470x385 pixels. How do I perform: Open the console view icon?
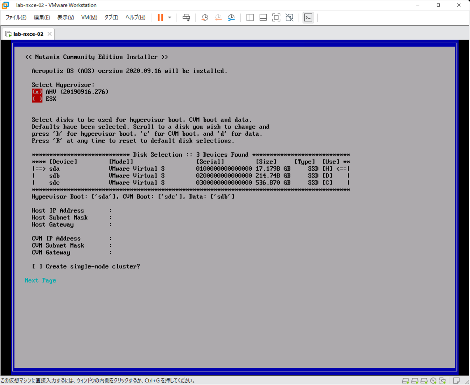click(308, 17)
